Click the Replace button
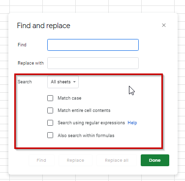Screen dimensions: 185x181 click(75, 160)
